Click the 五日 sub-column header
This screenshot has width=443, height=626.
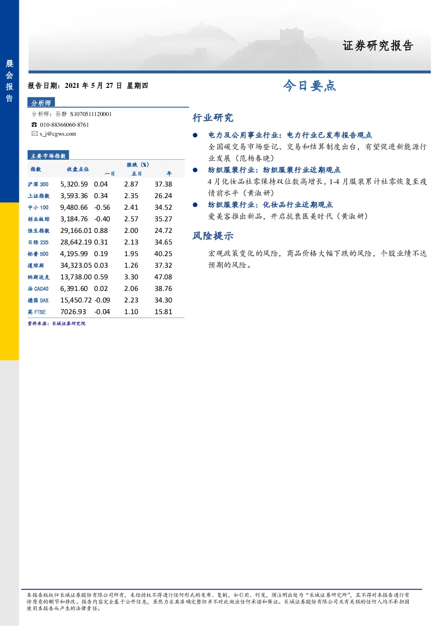(137, 174)
